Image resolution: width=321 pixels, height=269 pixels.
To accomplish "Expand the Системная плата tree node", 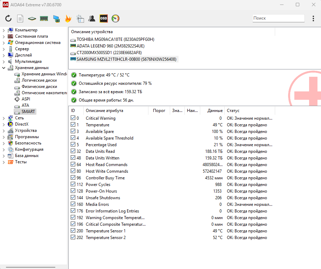I will (4, 37).
